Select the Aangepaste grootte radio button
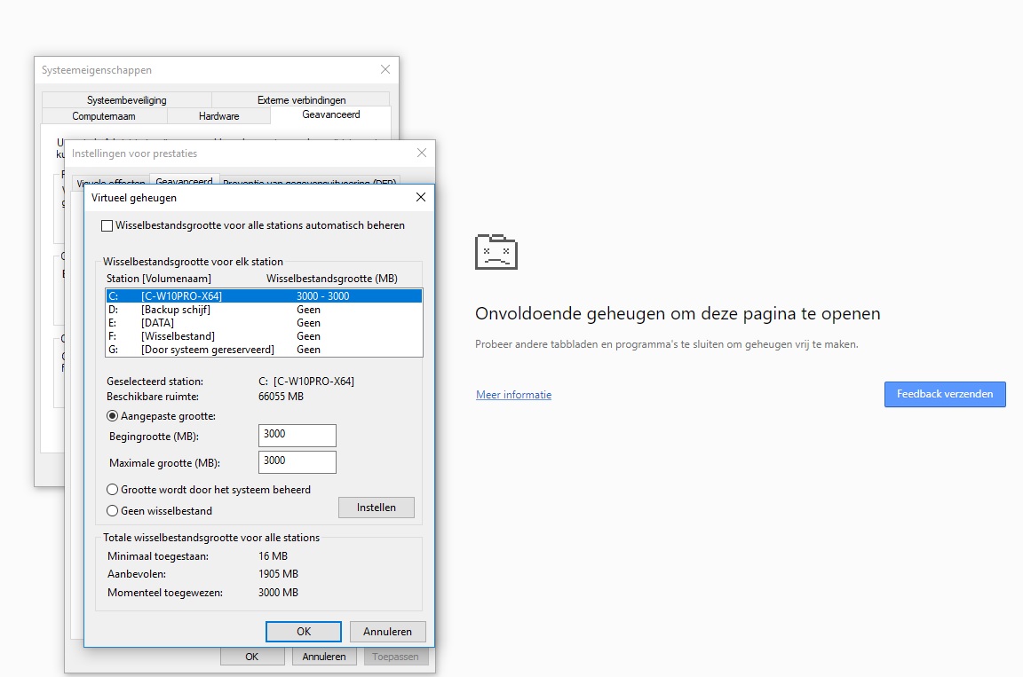The image size is (1023, 677). (x=113, y=415)
